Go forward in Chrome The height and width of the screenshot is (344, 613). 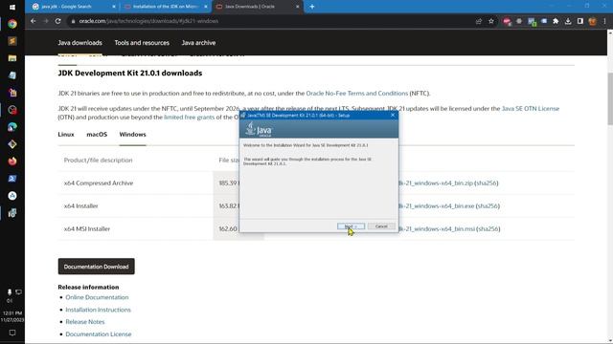point(46,21)
